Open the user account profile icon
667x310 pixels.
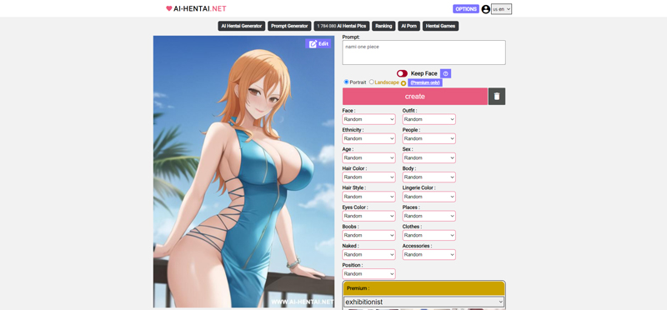[486, 9]
